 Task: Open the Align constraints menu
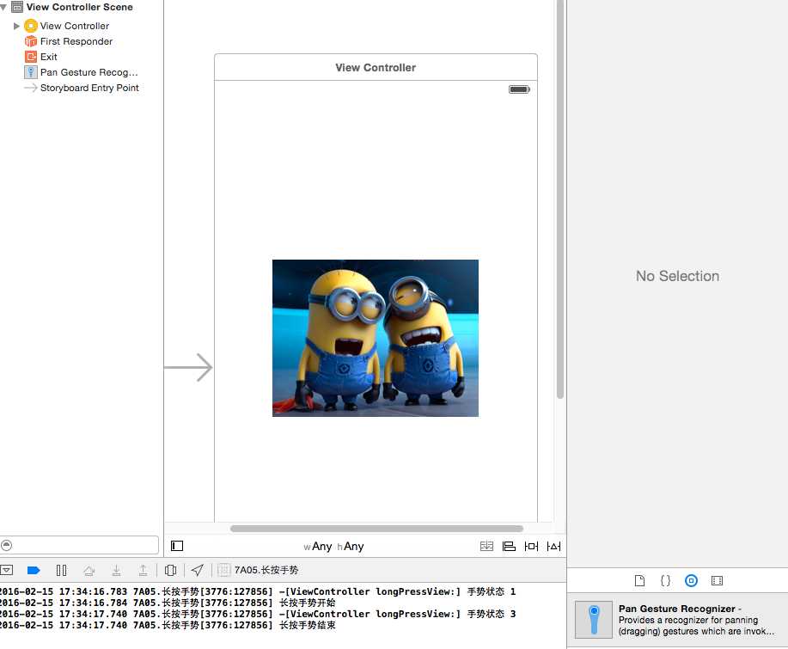(x=509, y=546)
